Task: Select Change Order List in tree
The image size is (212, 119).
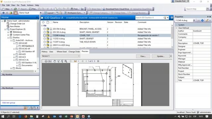Action: (18, 23)
